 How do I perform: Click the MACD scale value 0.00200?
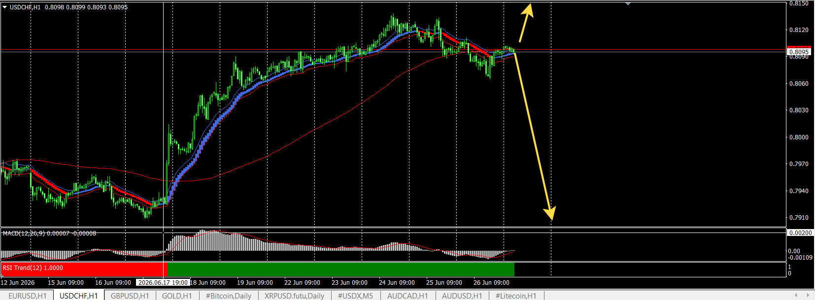[800, 233]
